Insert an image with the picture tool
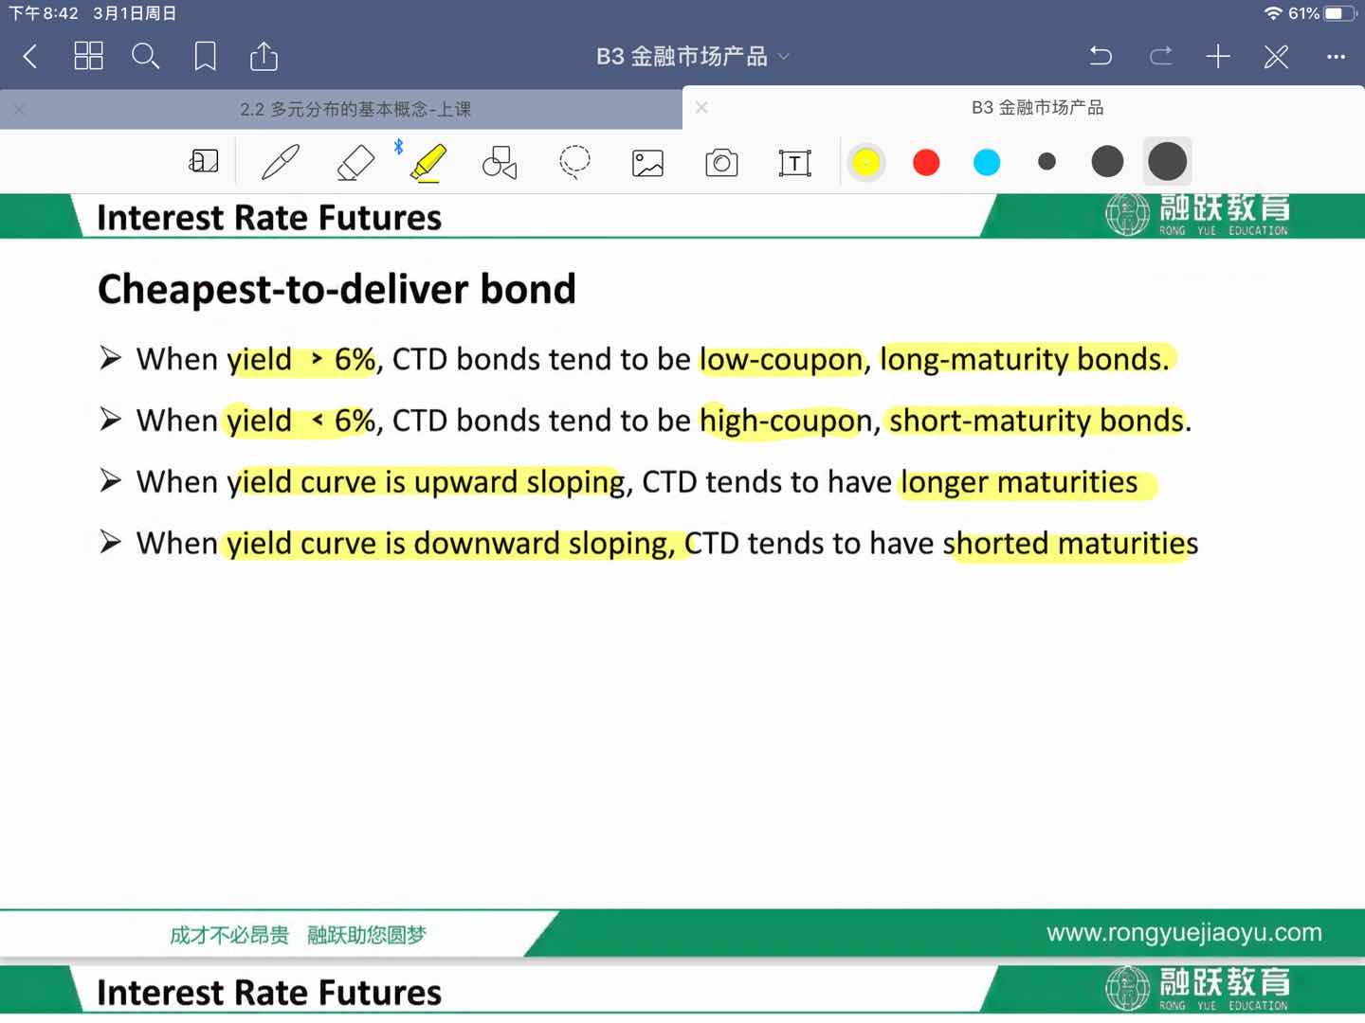 point(647,163)
